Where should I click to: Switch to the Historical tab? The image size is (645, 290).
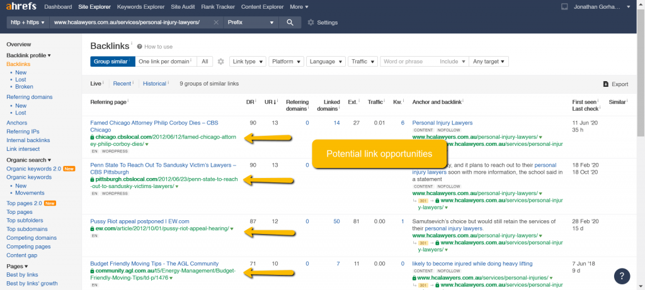click(x=154, y=84)
